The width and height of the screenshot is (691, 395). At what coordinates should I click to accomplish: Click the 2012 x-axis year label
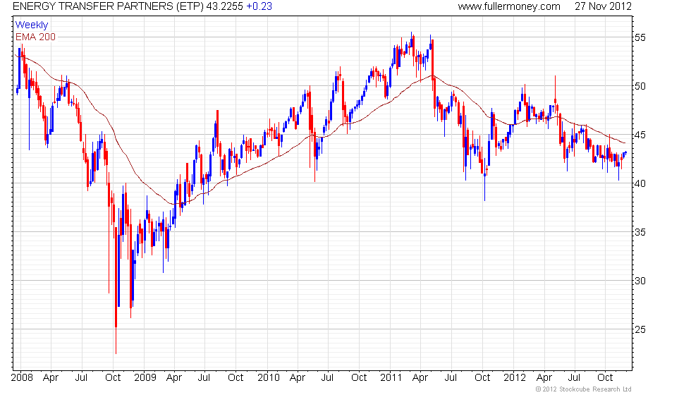point(515,378)
